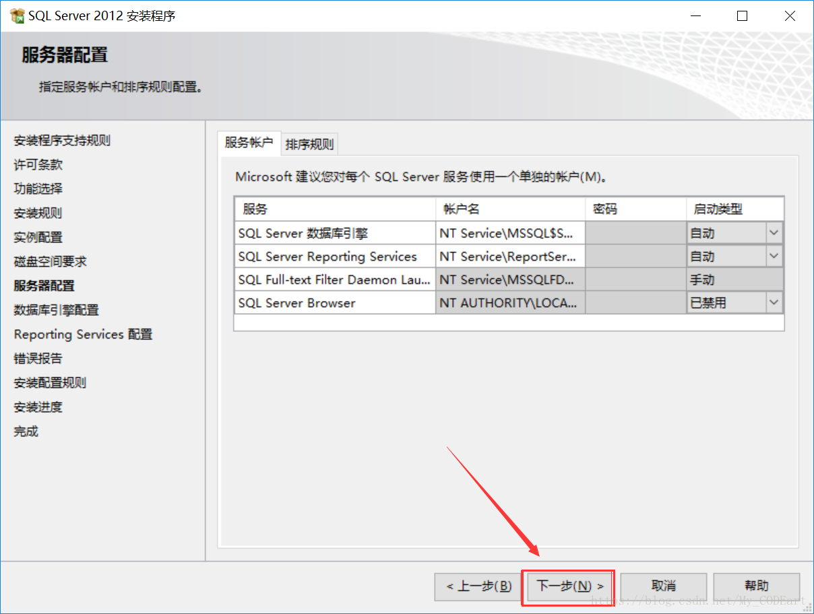Screen dimensions: 814x614
Task: Click the NT AUTHORITY\LOCA... account cell
Action: tap(510, 303)
